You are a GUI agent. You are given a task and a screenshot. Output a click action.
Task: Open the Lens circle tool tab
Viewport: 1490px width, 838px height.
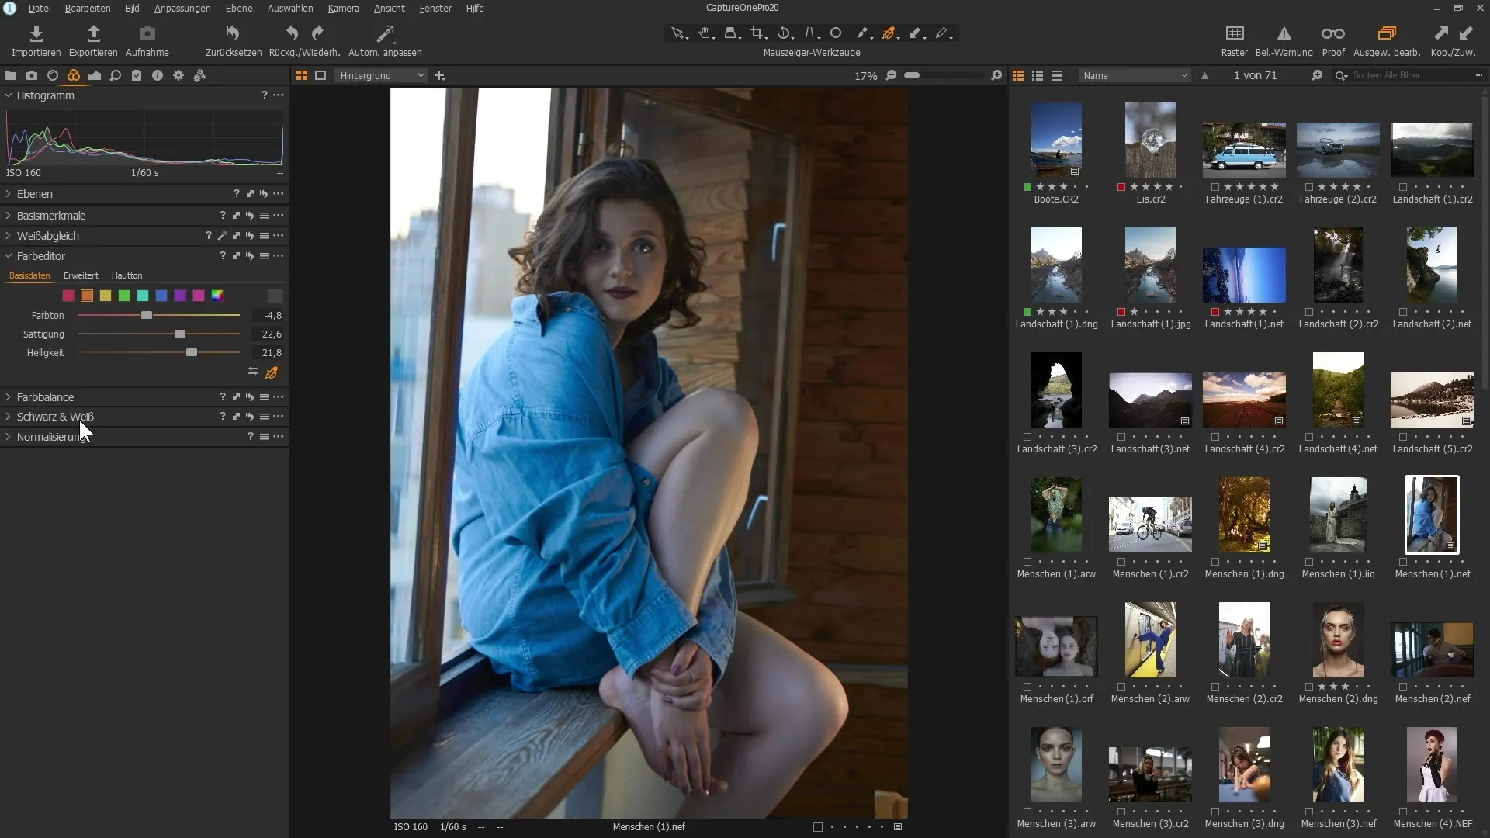point(53,75)
